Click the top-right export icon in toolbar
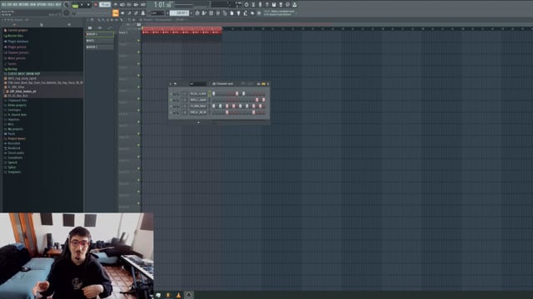Viewport: 533px width, 299px height. coord(294,5)
